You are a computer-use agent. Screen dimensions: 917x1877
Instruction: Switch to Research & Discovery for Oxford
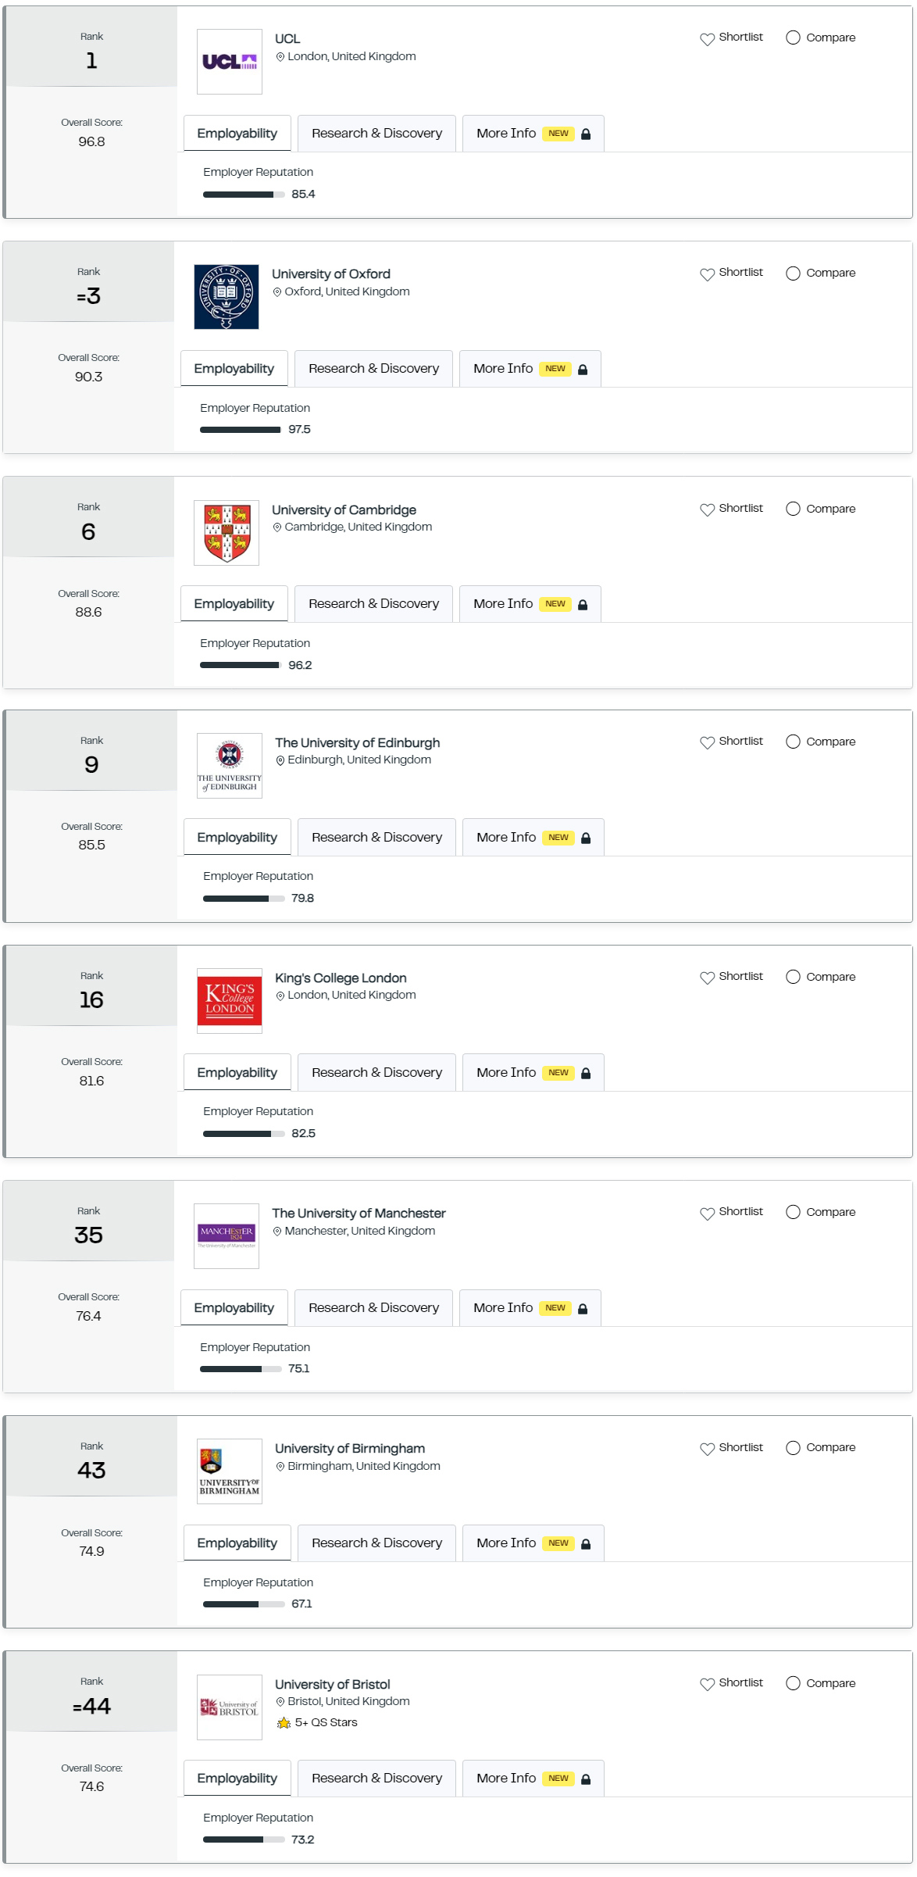pyautogui.click(x=373, y=369)
